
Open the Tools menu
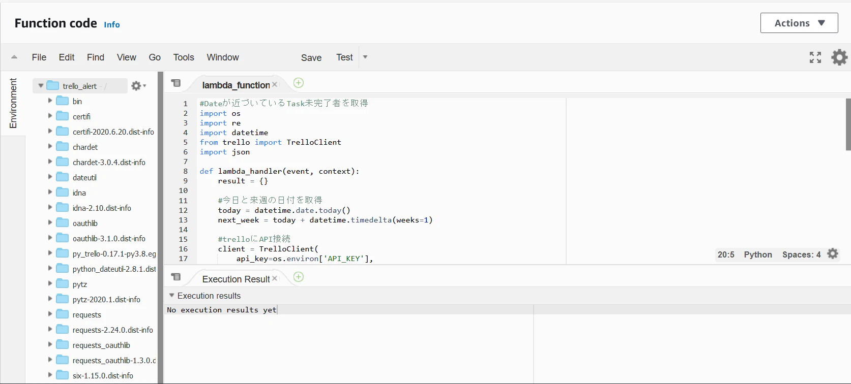tap(184, 57)
